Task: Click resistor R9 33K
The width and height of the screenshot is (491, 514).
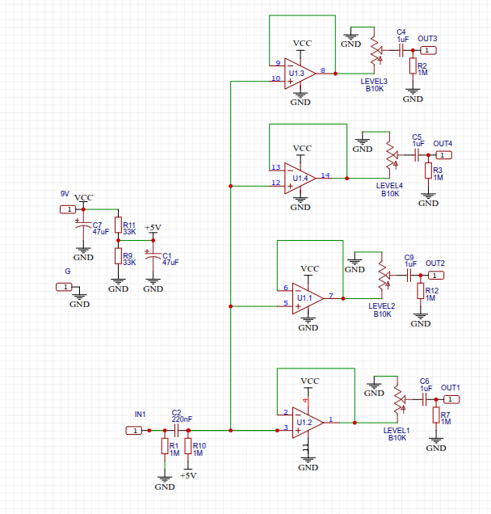Action: (x=118, y=256)
